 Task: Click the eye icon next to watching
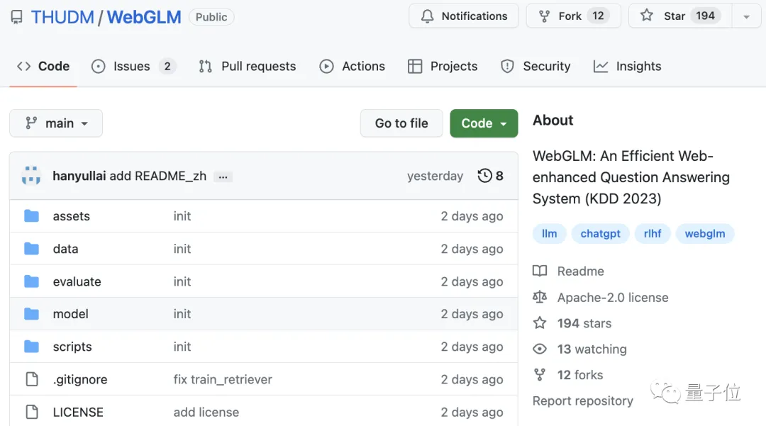click(540, 349)
